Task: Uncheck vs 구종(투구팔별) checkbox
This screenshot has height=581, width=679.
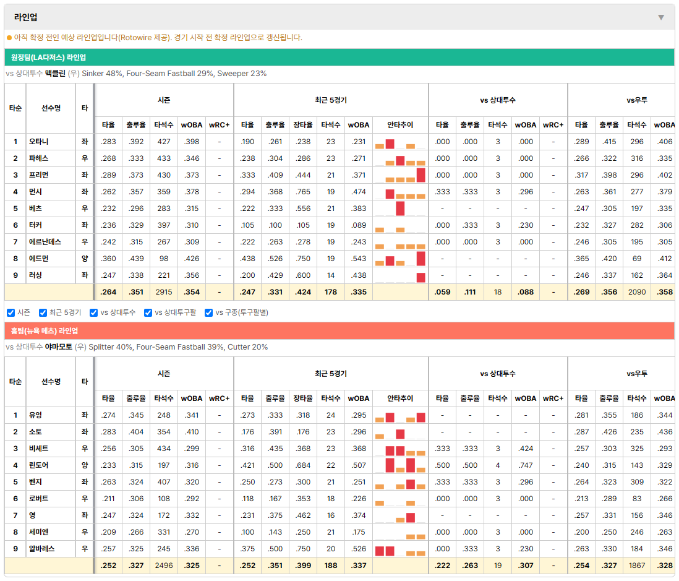Action: 209,313
